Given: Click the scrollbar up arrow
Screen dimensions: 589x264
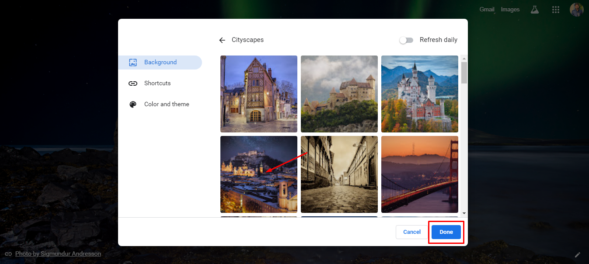Looking at the screenshot, I should [x=464, y=59].
